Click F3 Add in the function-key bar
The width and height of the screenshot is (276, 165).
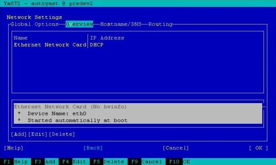[45, 161]
